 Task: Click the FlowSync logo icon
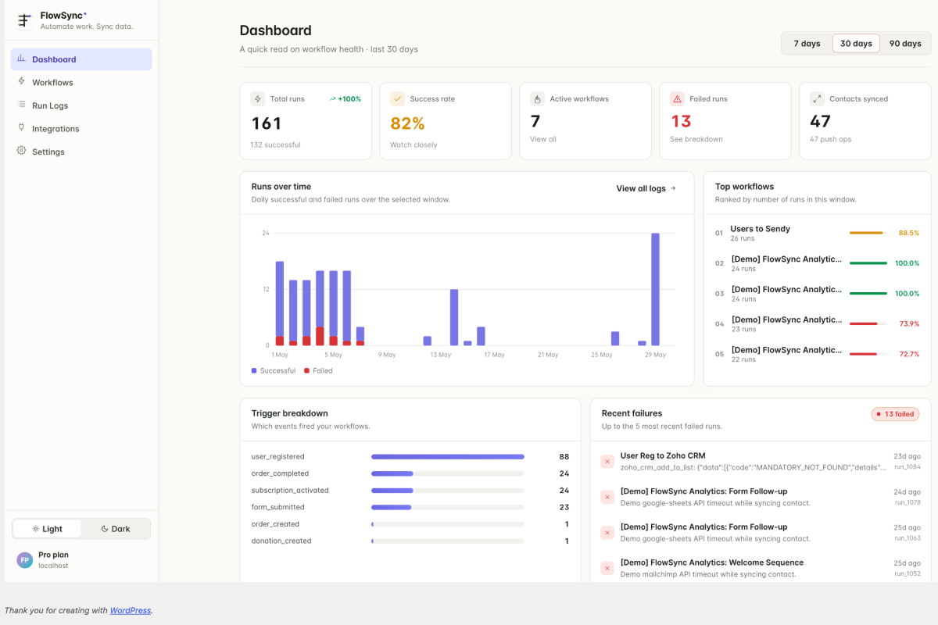[x=25, y=20]
